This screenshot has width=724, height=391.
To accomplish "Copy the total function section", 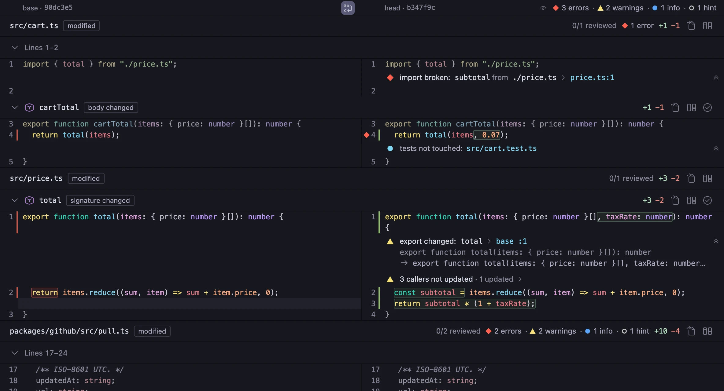I will click(675, 200).
